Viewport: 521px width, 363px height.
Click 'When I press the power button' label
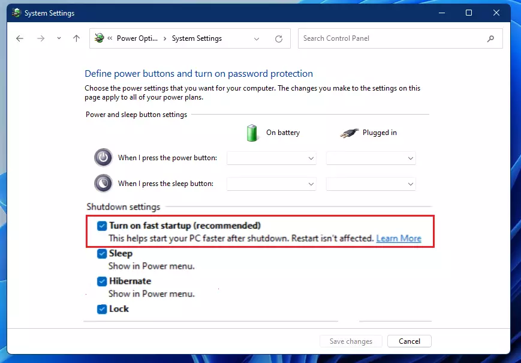click(167, 158)
